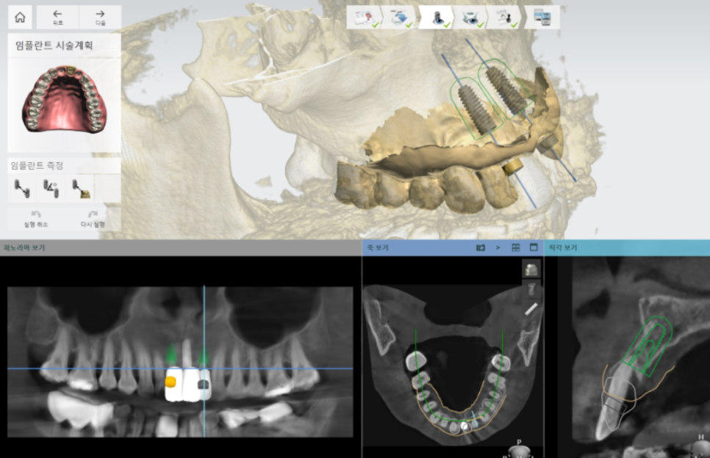Go back with the 뒤로 arrow
This screenshot has height=458, width=710.
pyautogui.click(x=57, y=17)
